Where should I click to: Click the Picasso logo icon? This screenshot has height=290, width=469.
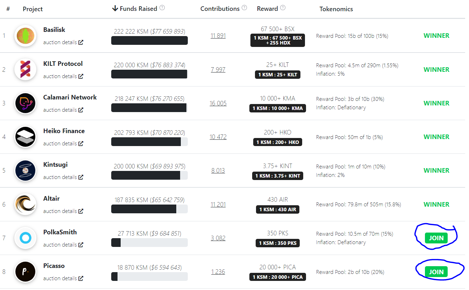tap(26, 272)
